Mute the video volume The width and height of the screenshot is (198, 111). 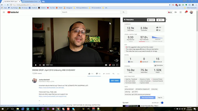44,65
